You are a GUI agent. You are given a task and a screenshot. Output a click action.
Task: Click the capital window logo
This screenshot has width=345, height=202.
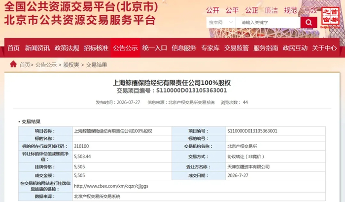(x=330, y=17)
